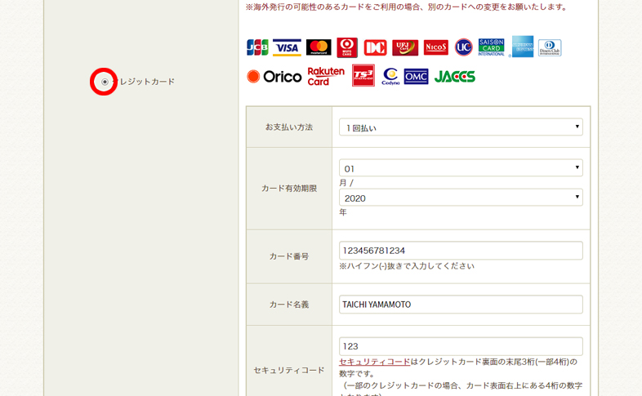Click the JACCS logo
This screenshot has width=642, height=396.
tap(455, 77)
